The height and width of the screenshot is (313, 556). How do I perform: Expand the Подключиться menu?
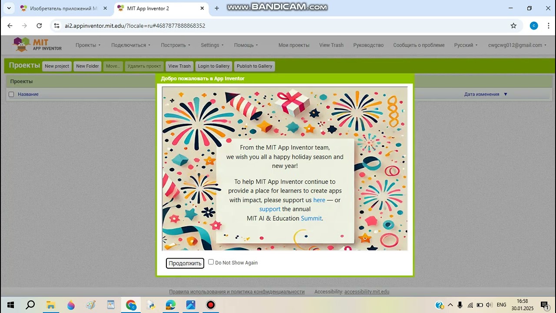click(131, 45)
